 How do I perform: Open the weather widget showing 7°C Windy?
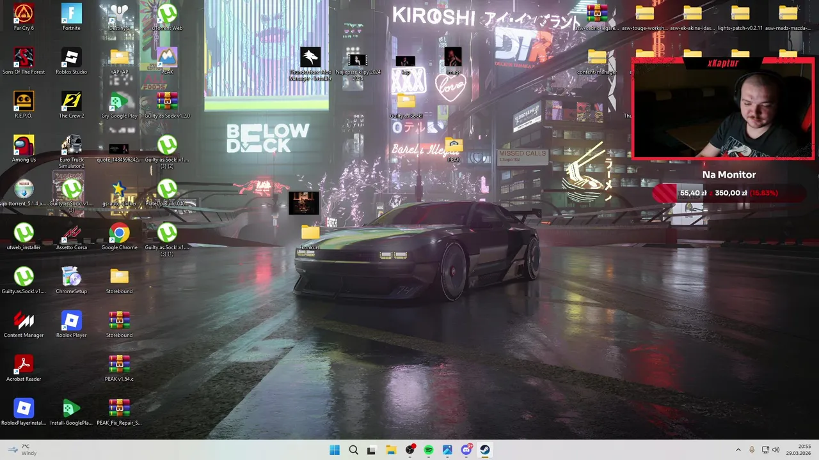21,450
